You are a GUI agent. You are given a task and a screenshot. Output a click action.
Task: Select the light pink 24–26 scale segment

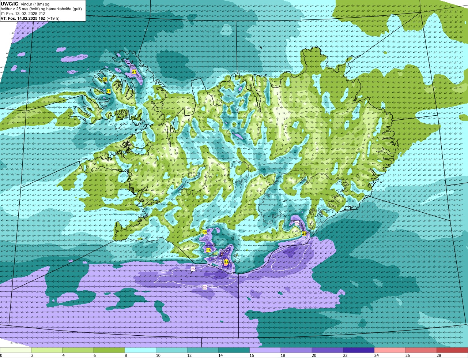click(x=390, y=350)
